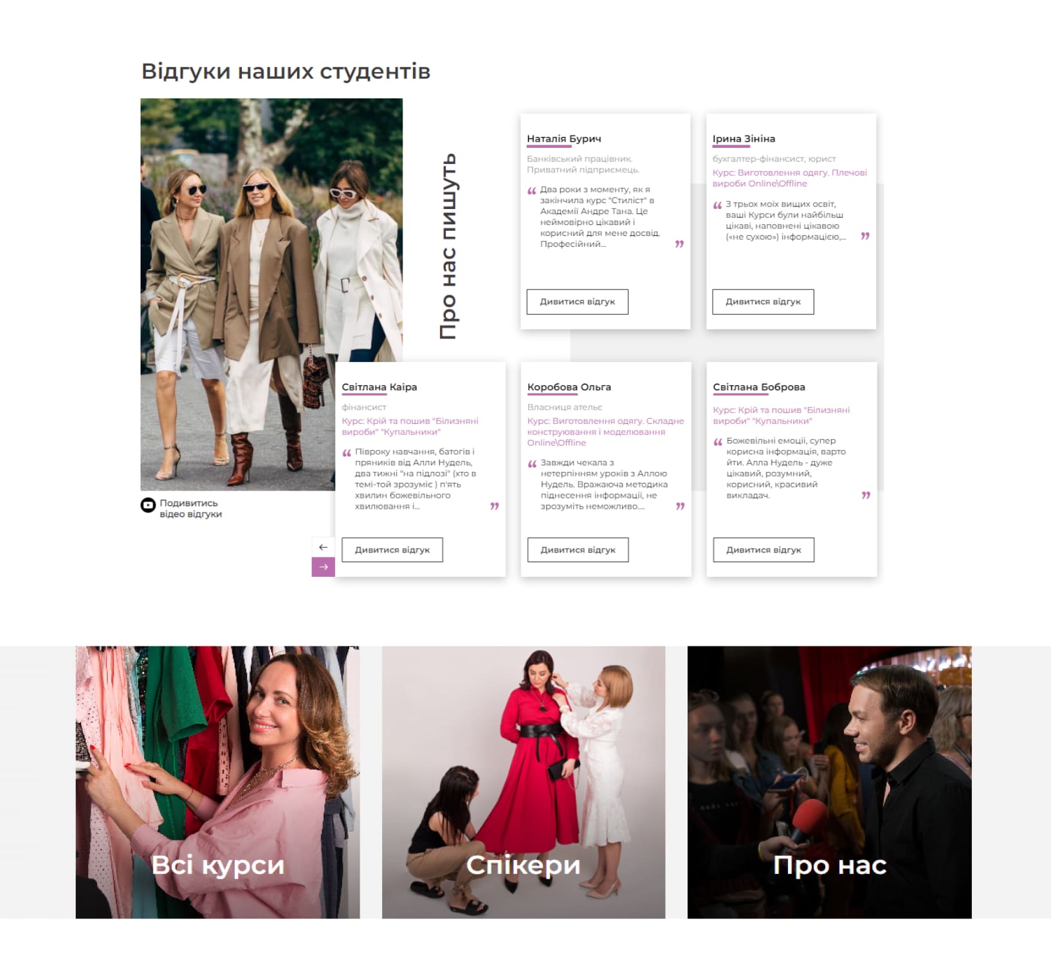Read Світлана Боброва's full review
1051x957 pixels.
point(763,550)
